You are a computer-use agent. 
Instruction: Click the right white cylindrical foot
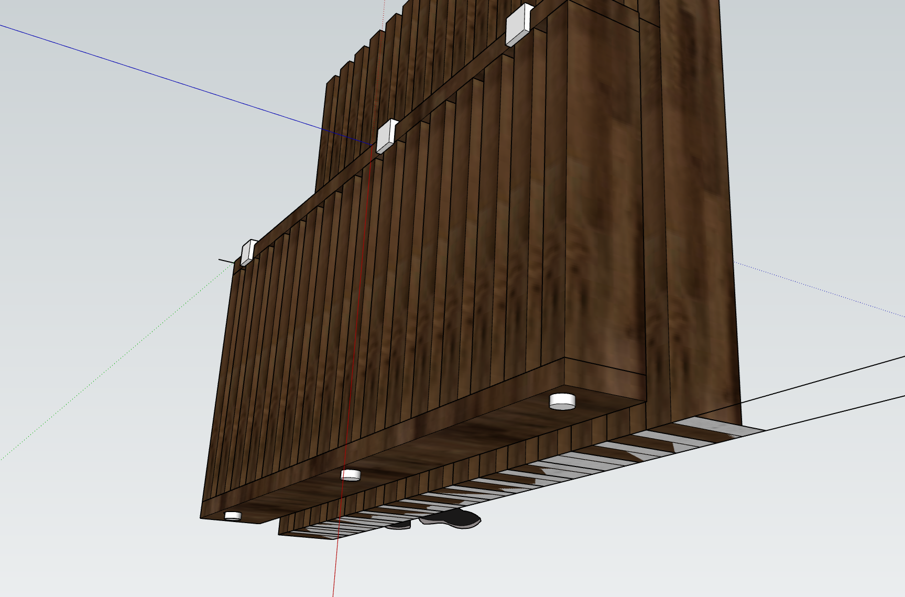(x=562, y=401)
